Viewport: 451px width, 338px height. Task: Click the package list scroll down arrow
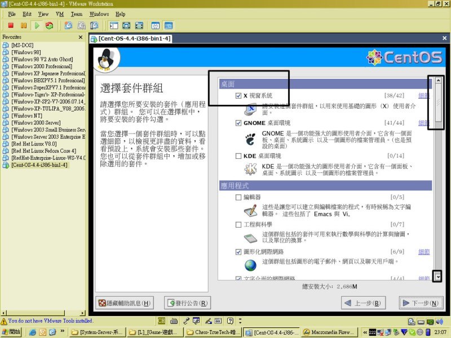click(x=438, y=277)
